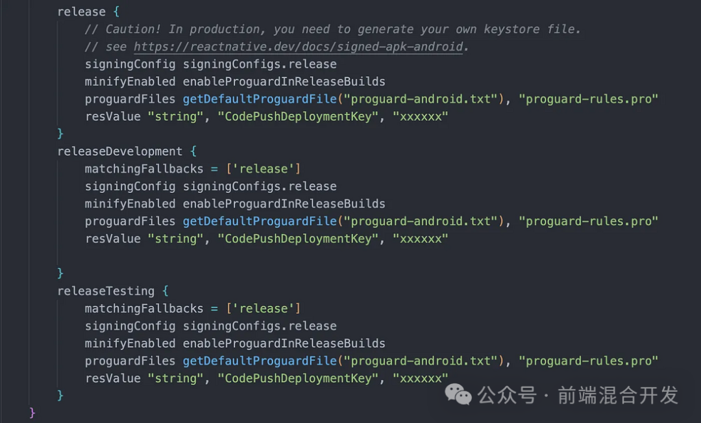Click signingConfigs.release in the release block

point(260,64)
